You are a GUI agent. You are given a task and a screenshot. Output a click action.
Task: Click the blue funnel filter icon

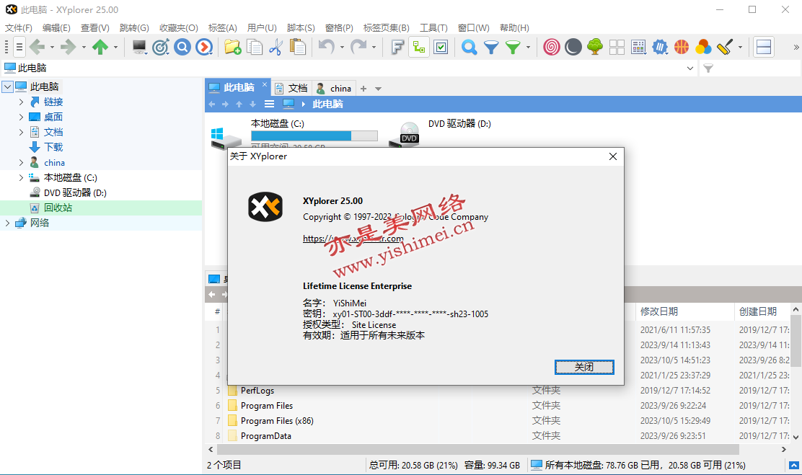[x=491, y=48]
